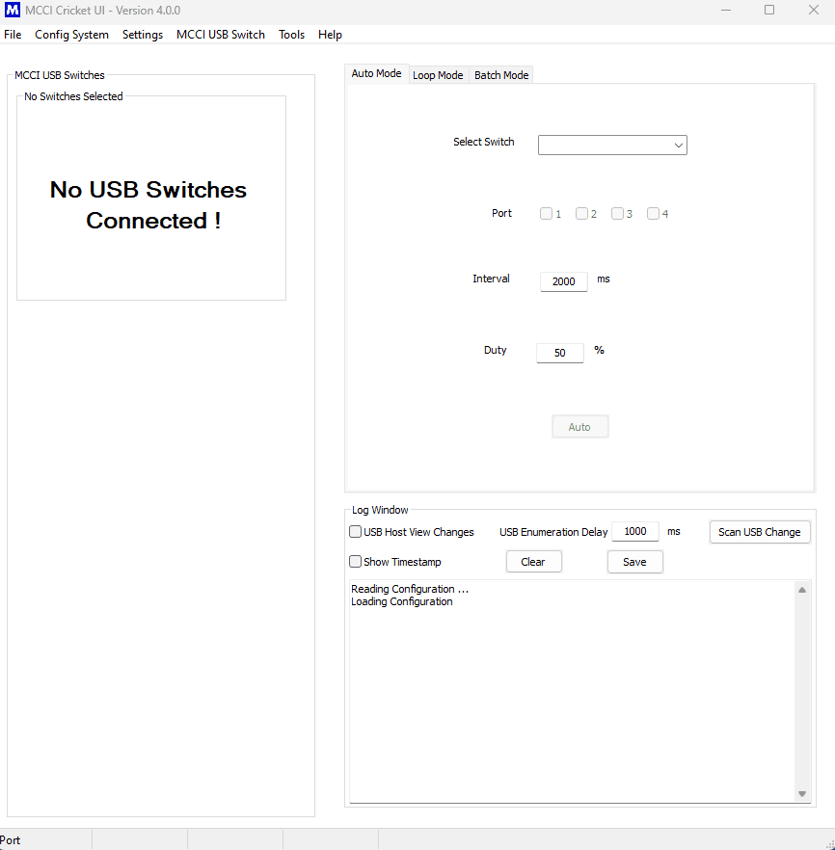Click Scan USB Change button
Screen dimensions: 835x850
[760, 532]
